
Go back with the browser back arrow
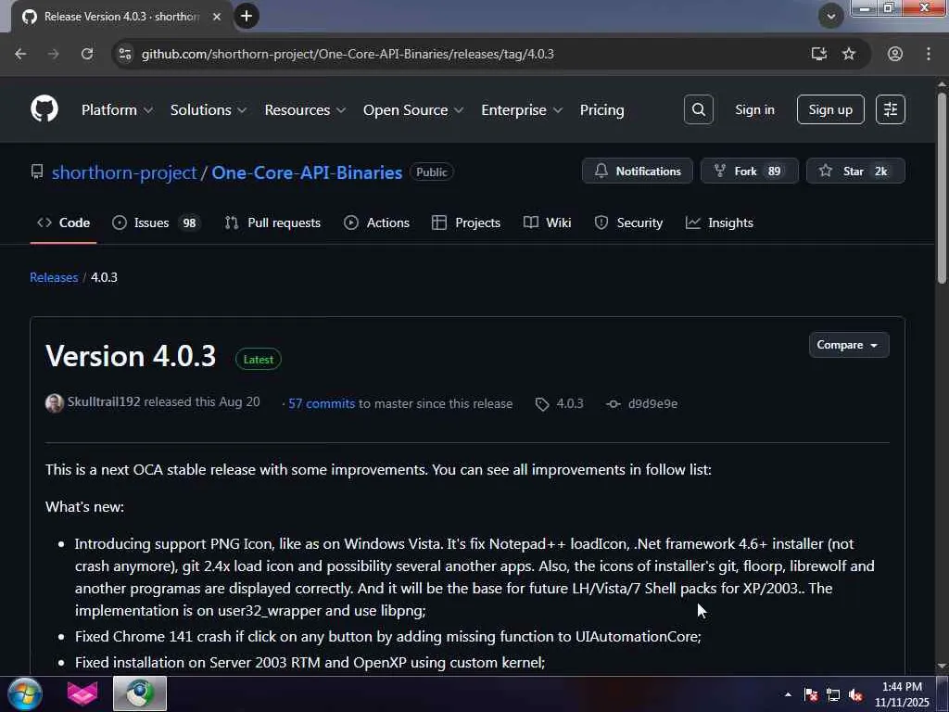point(20,54)
